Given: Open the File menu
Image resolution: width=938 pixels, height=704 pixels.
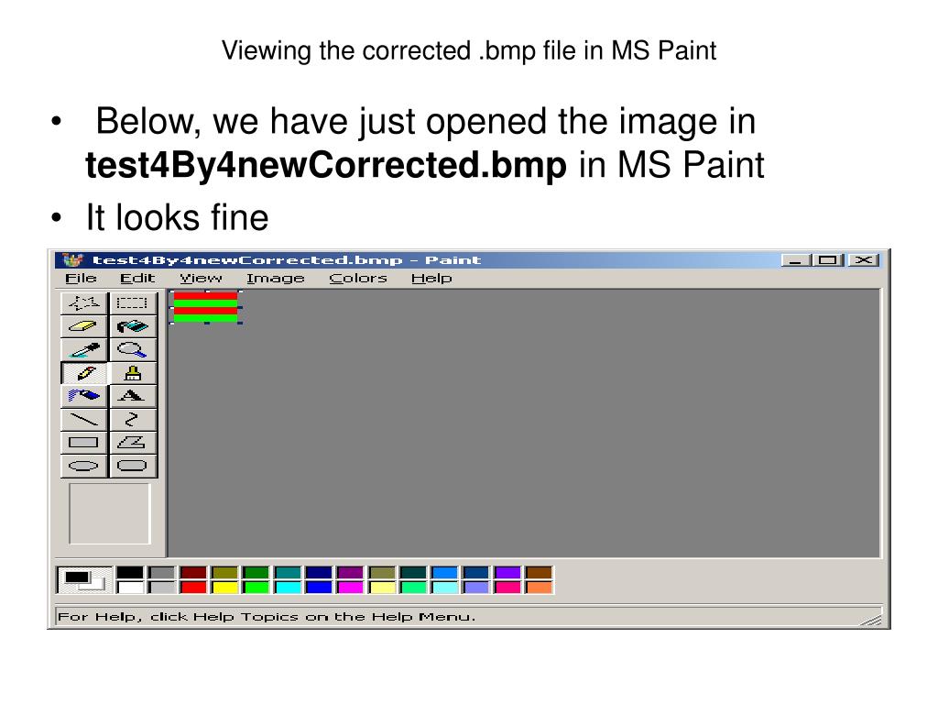Looking at the screenshot, I should pos(81,279).
